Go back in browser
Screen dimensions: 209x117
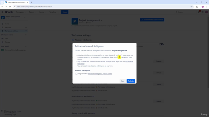click(x=2, y=7)
